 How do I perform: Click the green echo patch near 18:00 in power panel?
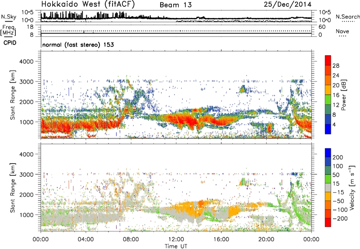243,89
